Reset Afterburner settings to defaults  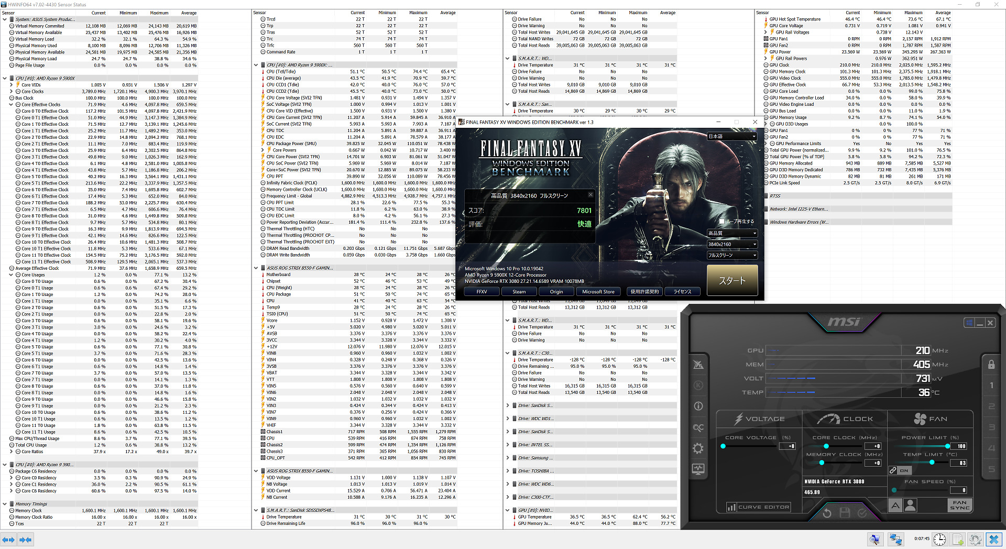click(x=827, y=513)
